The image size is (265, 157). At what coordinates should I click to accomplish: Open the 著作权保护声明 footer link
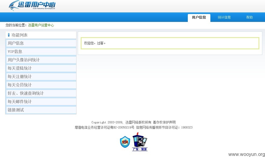tap(164, 122)
